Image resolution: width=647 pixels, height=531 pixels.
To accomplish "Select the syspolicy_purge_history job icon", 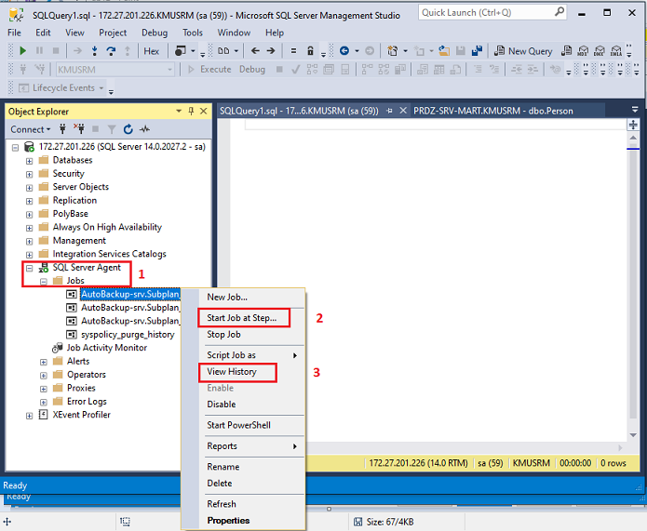I will tap(71, 334).
